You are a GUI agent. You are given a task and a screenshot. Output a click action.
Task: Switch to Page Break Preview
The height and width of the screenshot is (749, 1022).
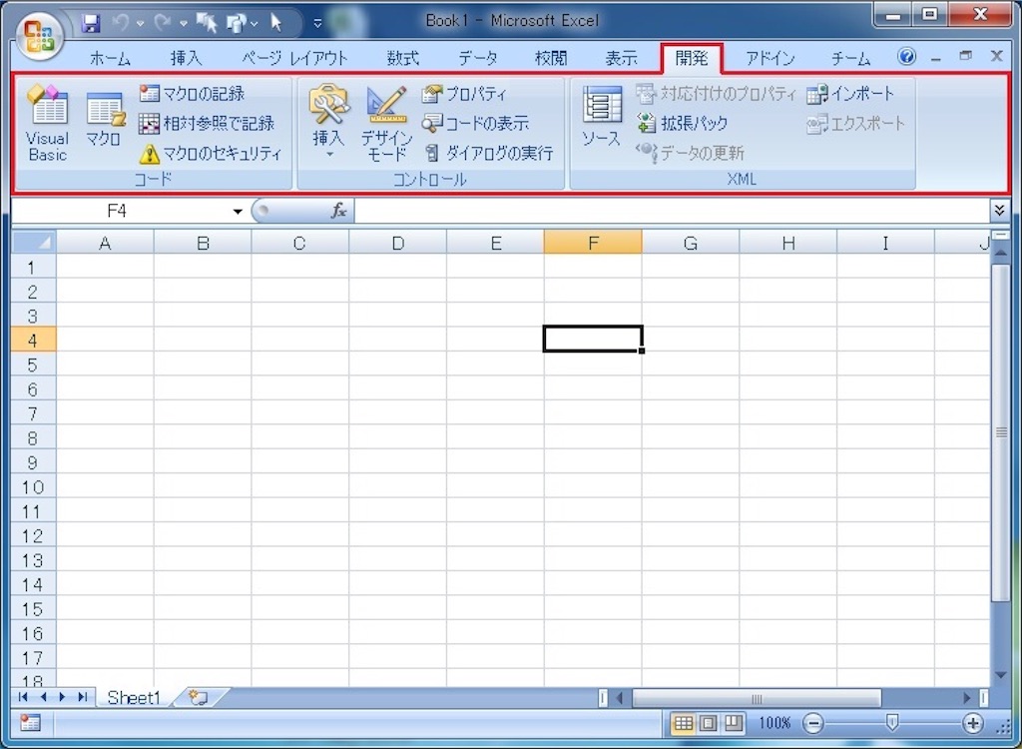[734, 723]
